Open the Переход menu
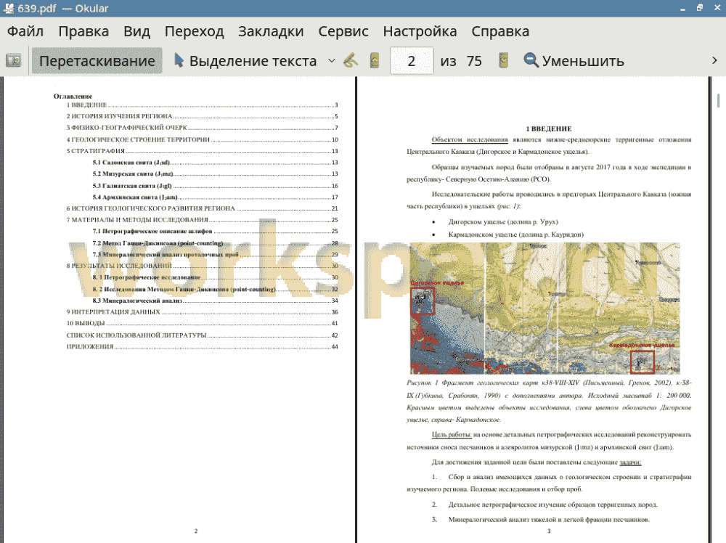Screen dimensions: 726x543 click(x=194, y=31)
